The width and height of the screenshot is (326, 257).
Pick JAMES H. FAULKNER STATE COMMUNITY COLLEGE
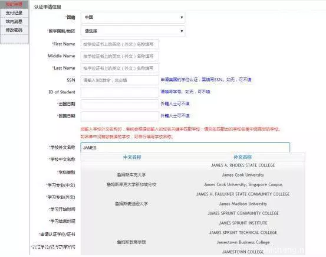click(243, 194)
